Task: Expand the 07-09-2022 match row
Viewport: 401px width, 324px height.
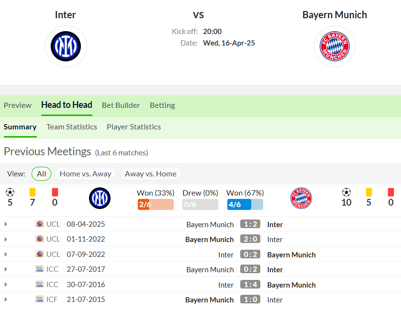Action: tap(6, 254)
